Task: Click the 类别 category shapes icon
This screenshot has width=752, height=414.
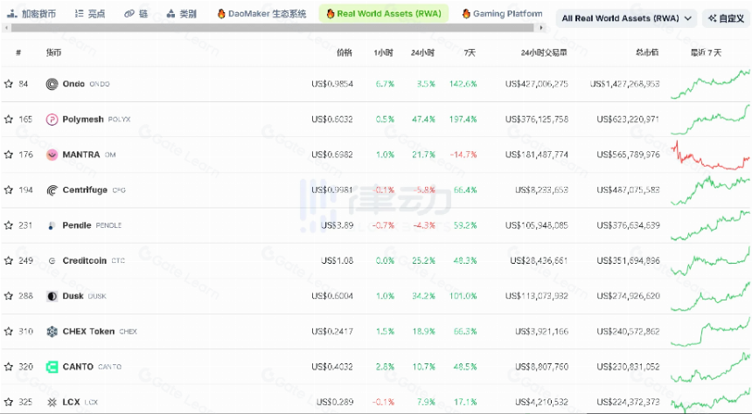Action: coord(171,14)
